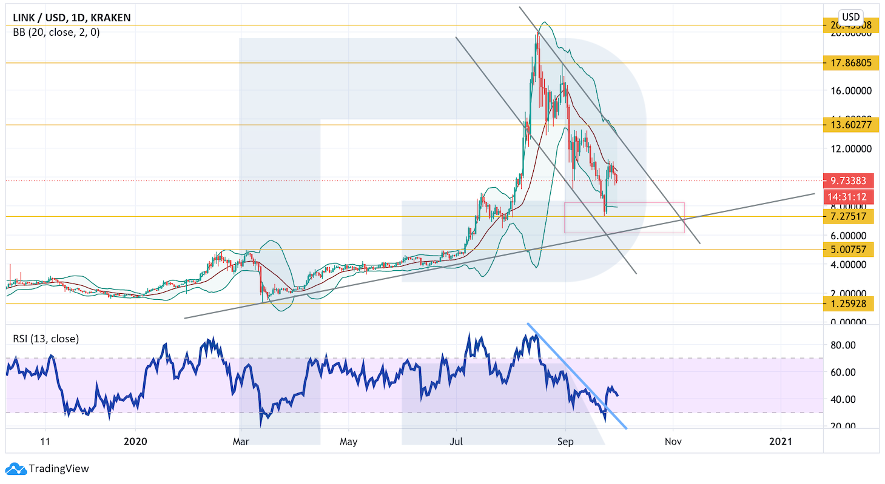Open the USD currency selector

tap(850, 16)
